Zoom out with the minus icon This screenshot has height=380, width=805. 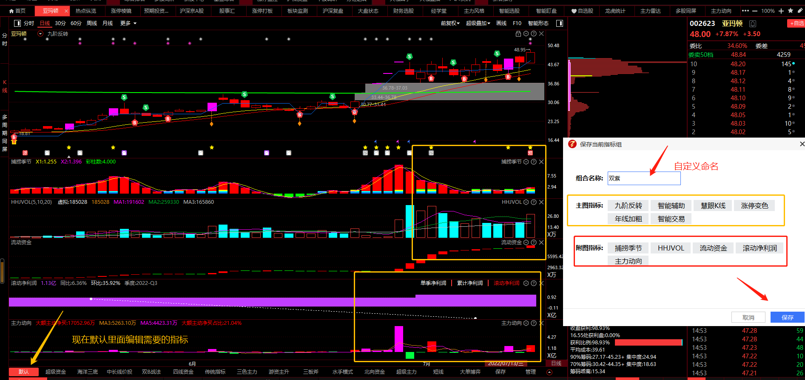pyautogui.click(x=755, y=11)
